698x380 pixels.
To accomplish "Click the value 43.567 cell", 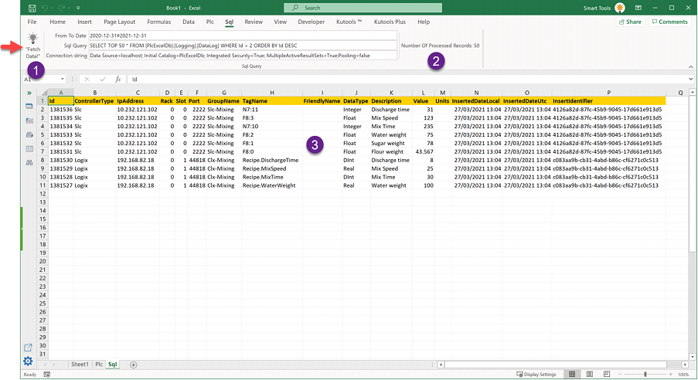I will click(424, 151).
